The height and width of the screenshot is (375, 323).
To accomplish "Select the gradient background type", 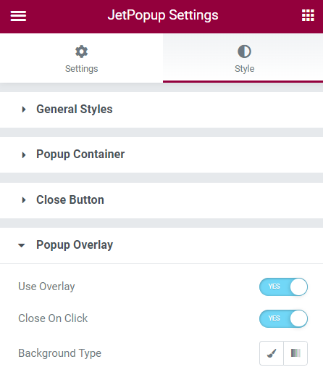I will (x=295, y=353).
